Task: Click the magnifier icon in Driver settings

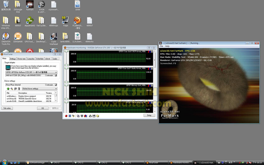Action: pyautogui.click(x=12, y=89)
